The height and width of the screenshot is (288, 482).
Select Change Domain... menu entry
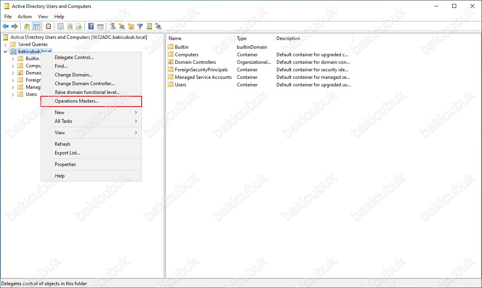[91, 75]
